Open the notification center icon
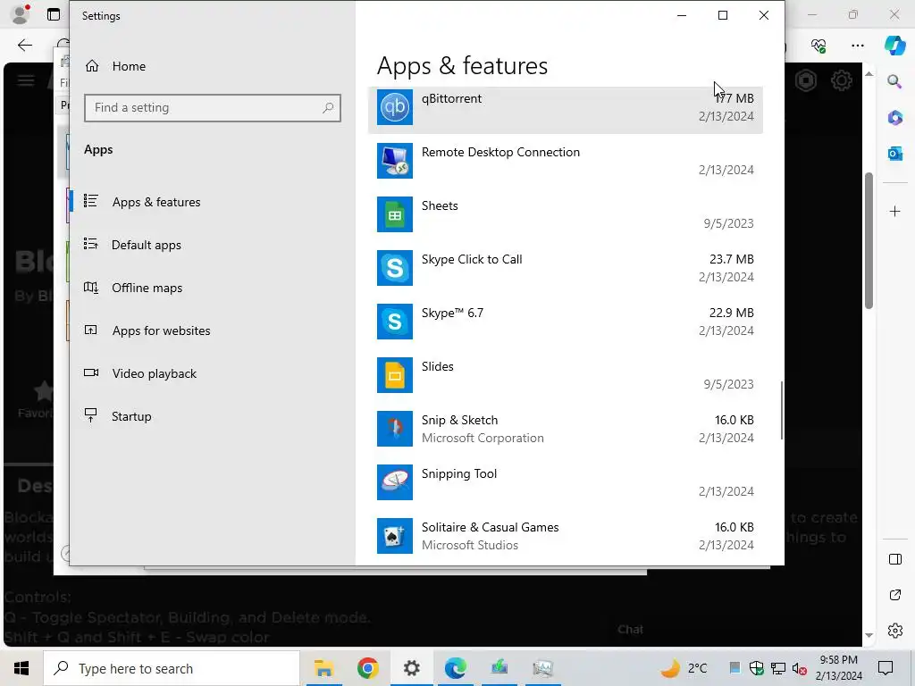Screen dimensions: 915x686 [x=886, y=668]
